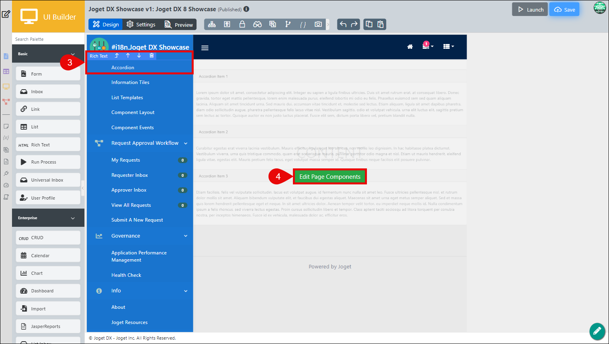Click the second toolbar icon with download arrow
This screenshot has width=609, height=344.
click(x=227, y=24)
